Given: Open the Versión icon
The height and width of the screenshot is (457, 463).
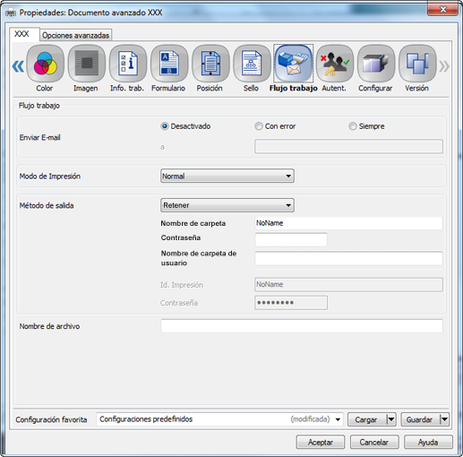Looking at the screenshot, I should click(x=417, y=64).
